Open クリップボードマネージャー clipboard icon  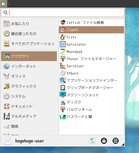pyautogui.click(x=63, y=88)
